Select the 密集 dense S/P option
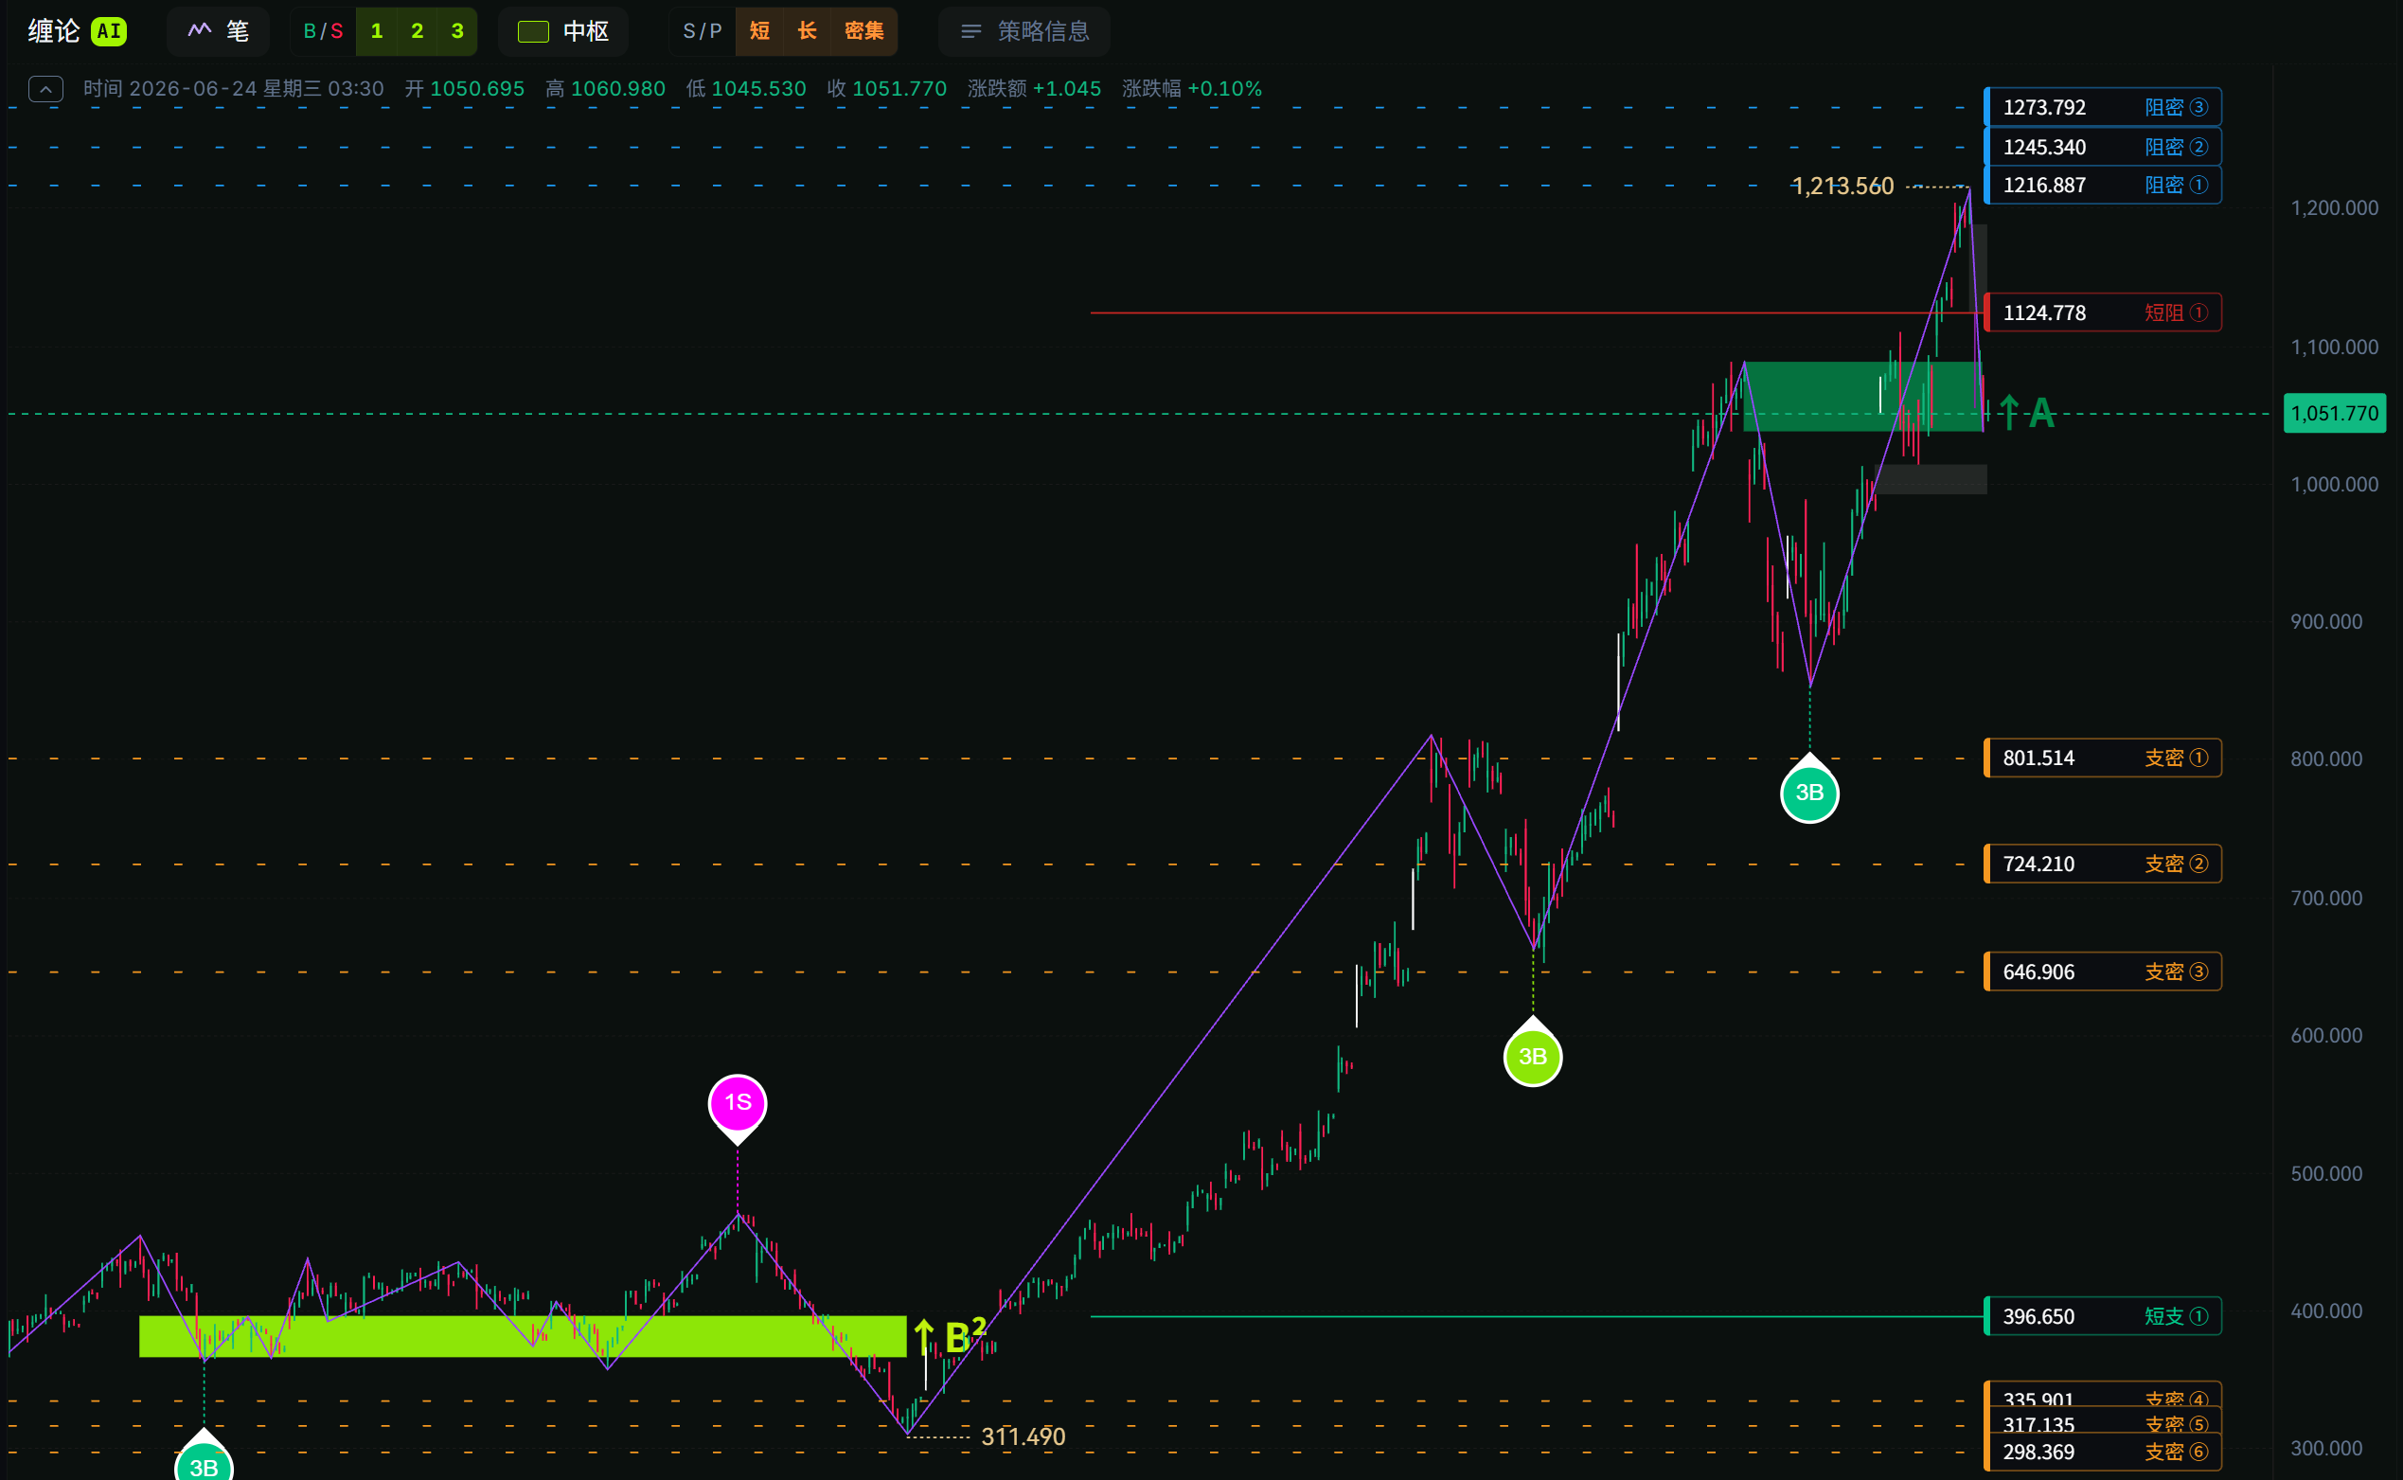Image resolution: width=2403 pixels, height=1480 pixels. point(863,31)
